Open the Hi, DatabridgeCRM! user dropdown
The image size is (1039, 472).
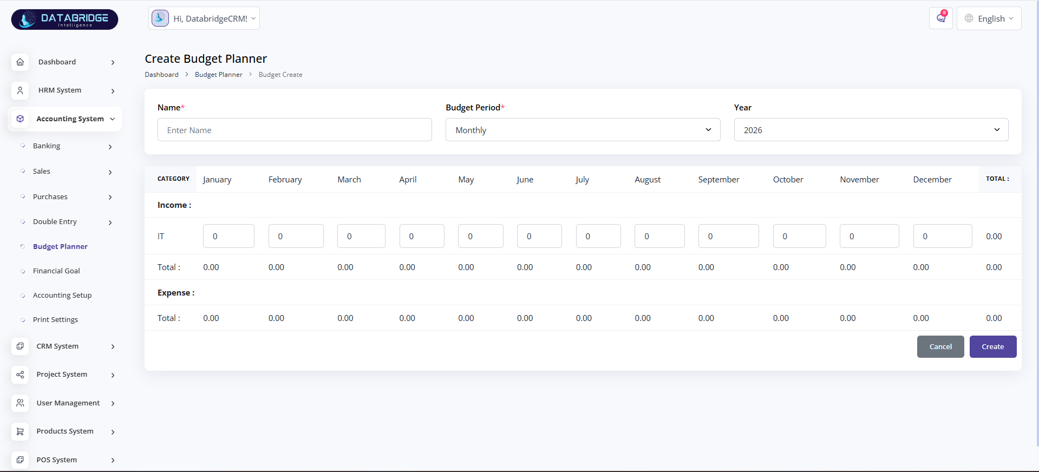[x=204, y=18]
